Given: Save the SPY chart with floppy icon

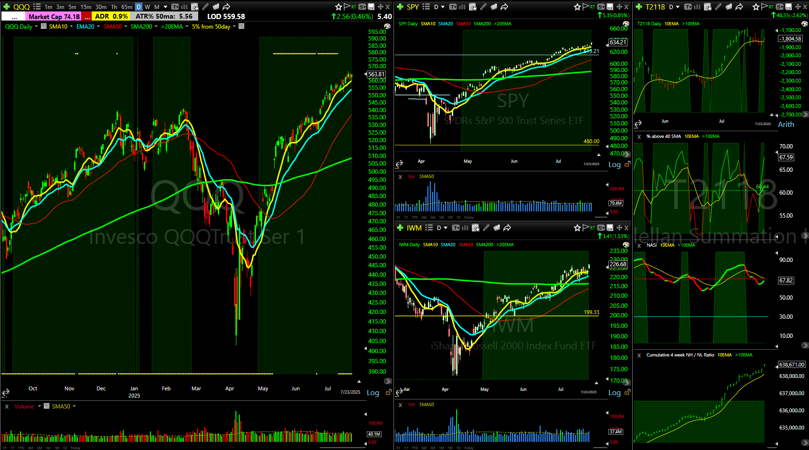Looking at the screenshot, I should [x=610, y=7].
